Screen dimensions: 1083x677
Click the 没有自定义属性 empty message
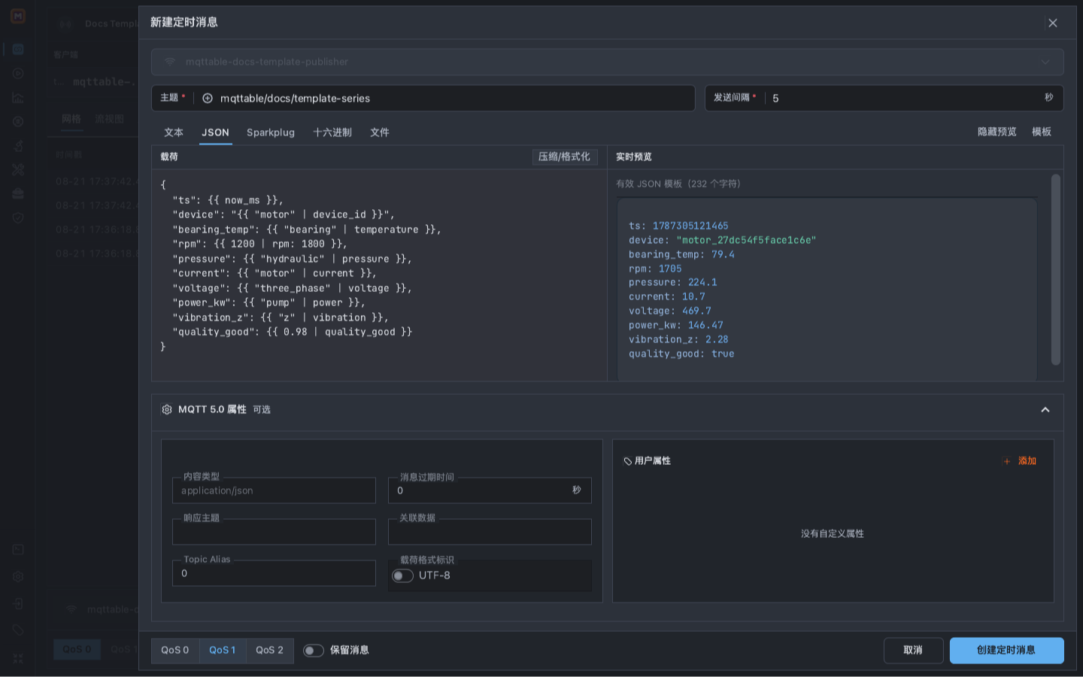pos(833,534)
